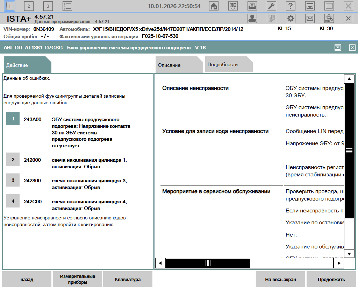Click the Измерительные приборы button
This screenshot has height=288, width=358.
(x=77, y=279)
